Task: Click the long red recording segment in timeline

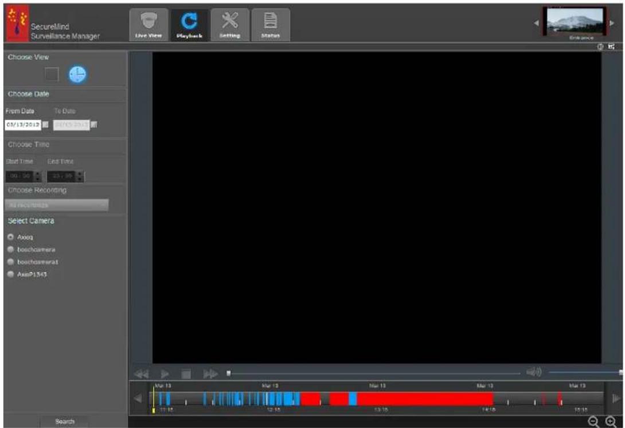Action: (425, 399)
